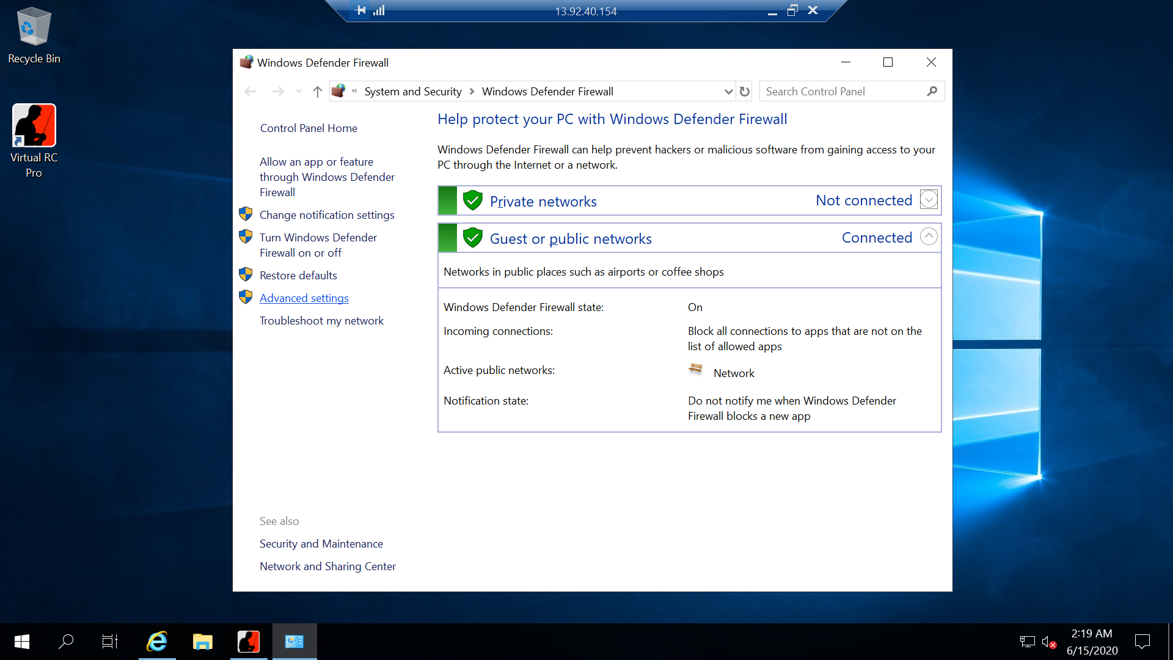Open Control Panel Home link
Screen dimensions: 1173x660
point(309,128)
